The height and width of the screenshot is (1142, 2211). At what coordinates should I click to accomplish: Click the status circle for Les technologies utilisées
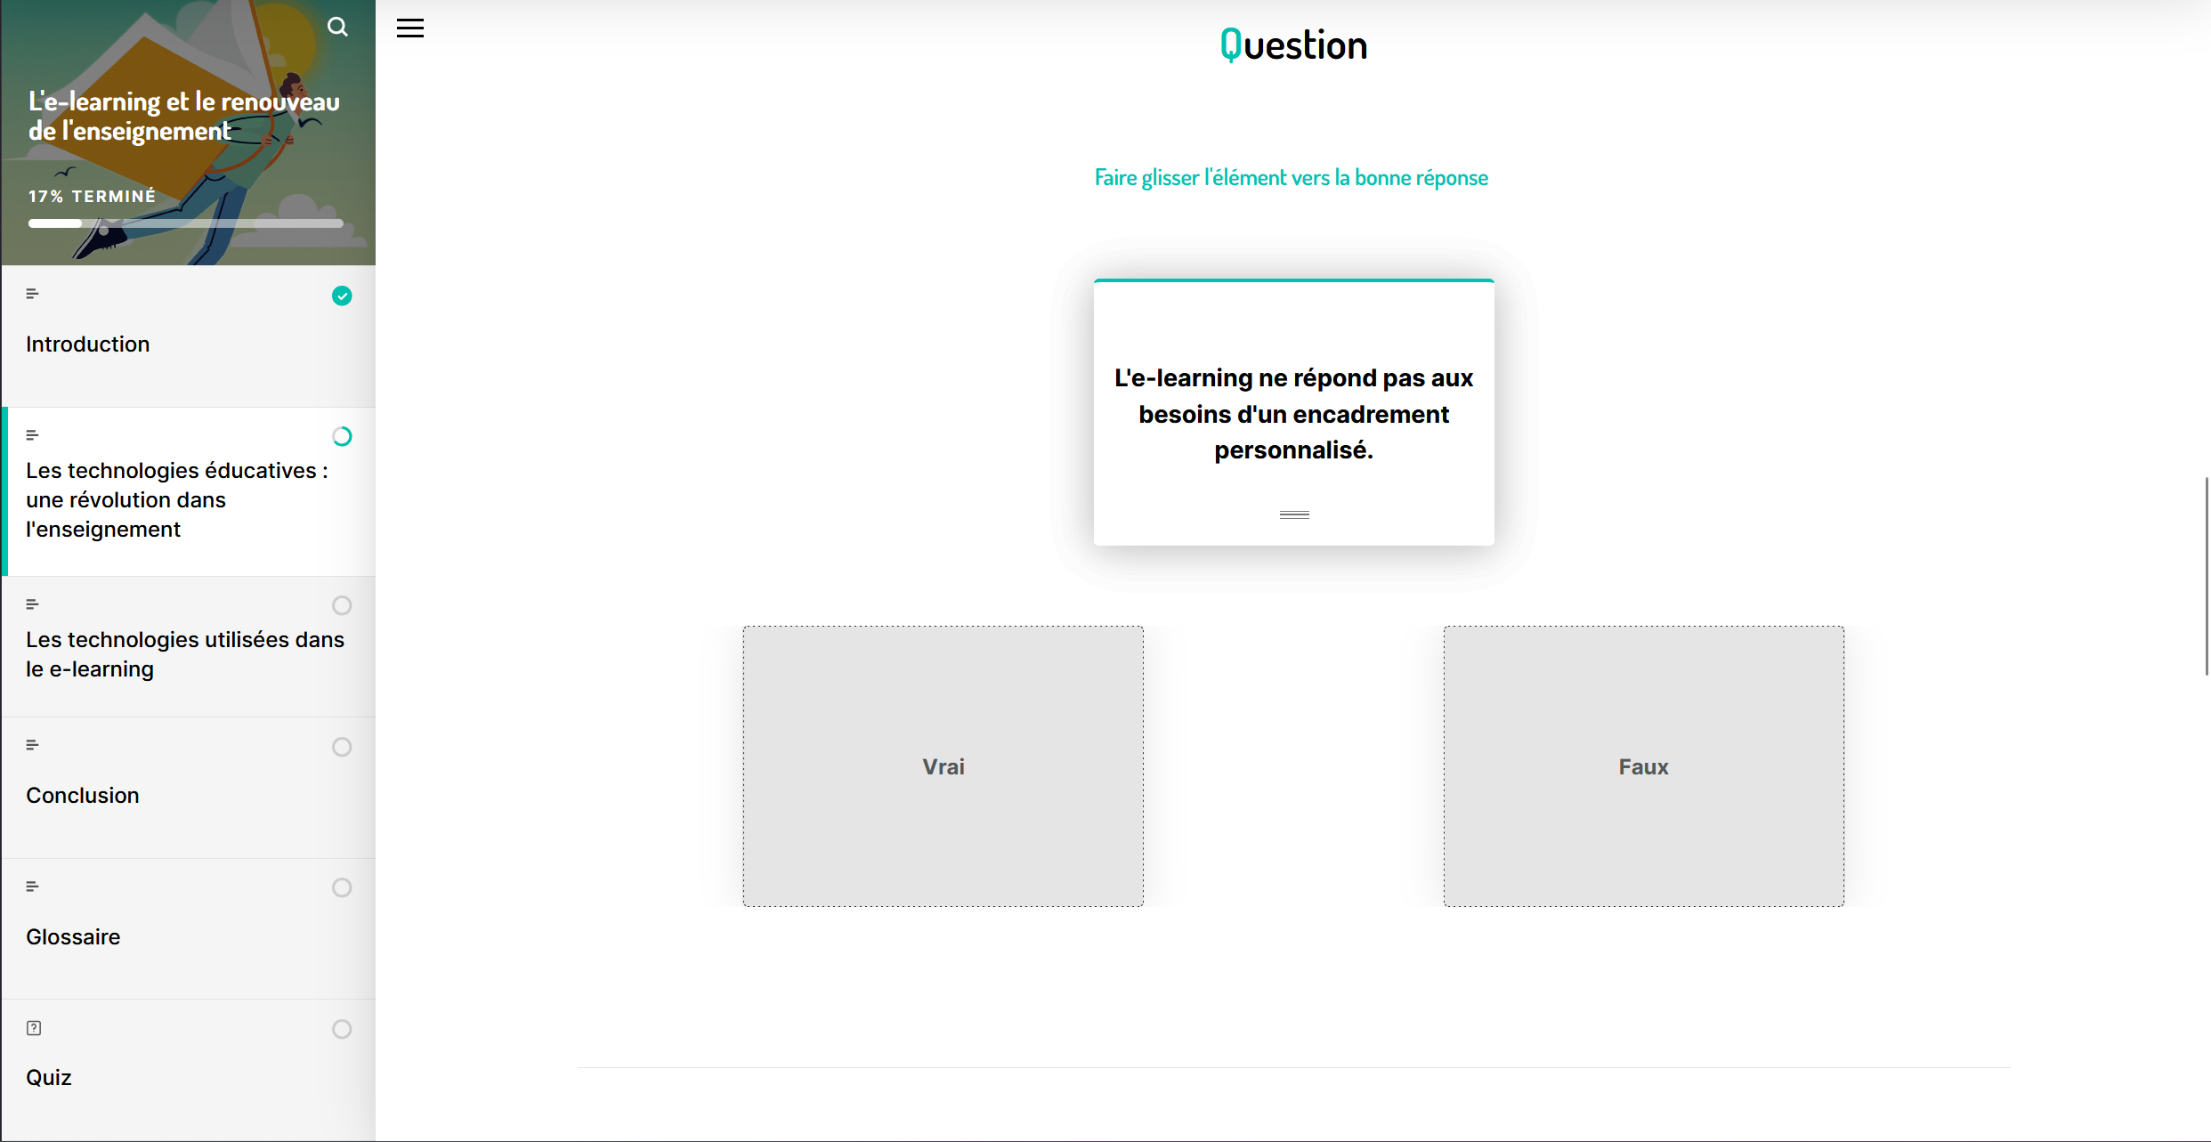pos(342,605)
